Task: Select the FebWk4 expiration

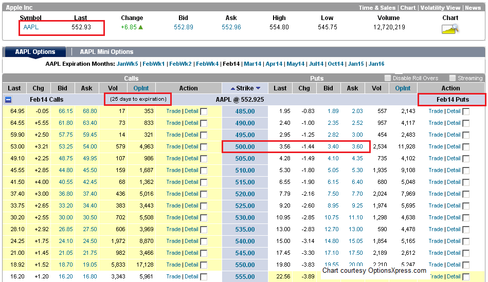Action: point(207,64)
